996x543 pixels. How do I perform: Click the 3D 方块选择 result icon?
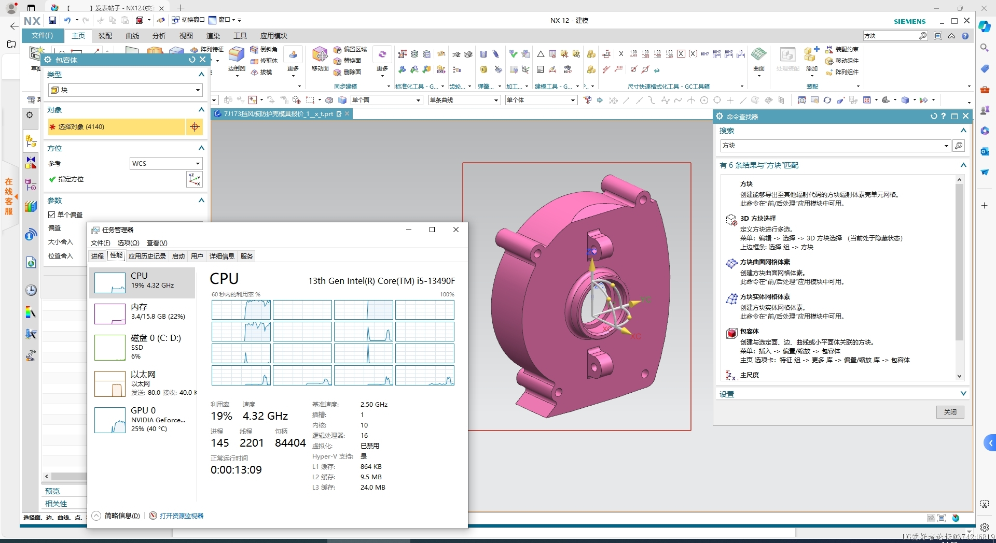pyautogui.click(x=731, y=220)
